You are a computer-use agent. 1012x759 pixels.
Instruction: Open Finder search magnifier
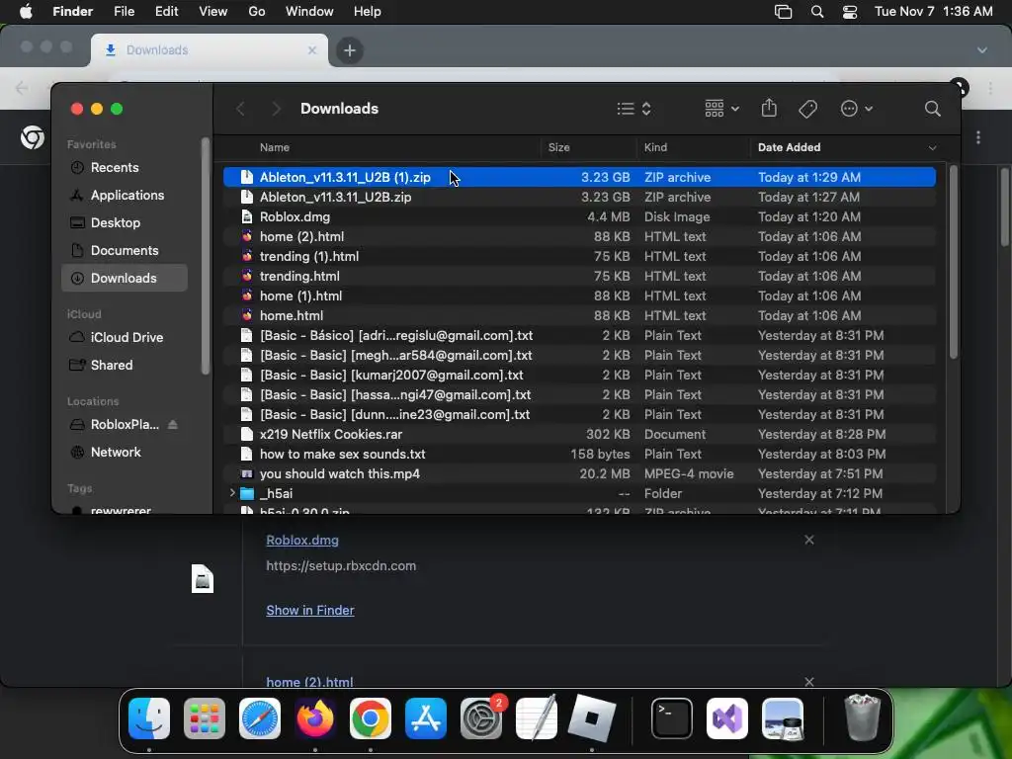[x=932, y=109]
